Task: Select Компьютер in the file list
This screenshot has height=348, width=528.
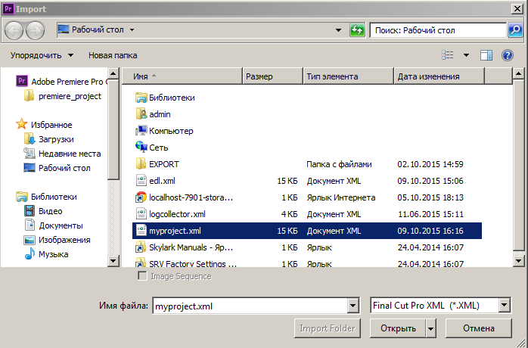Action: click(x=164, y=131)
